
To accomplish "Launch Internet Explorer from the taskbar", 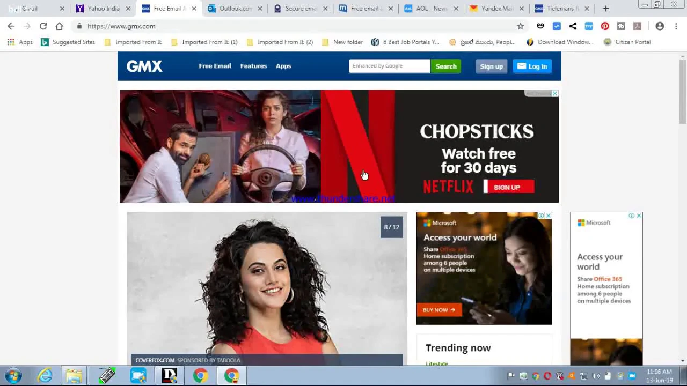I will (45, 376).
